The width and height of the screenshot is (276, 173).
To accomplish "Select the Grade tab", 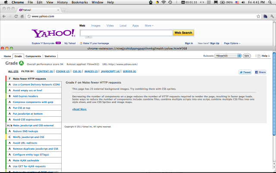I will point(18,56).
